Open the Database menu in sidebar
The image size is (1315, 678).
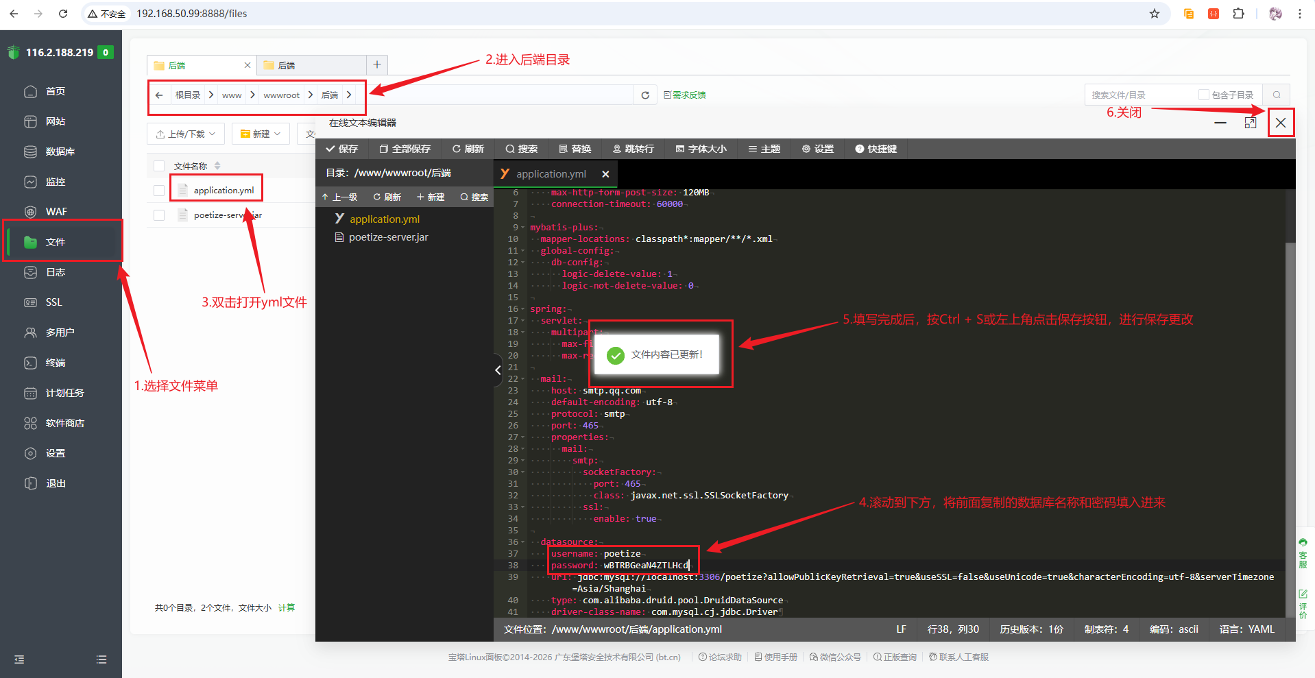point(60,152)
